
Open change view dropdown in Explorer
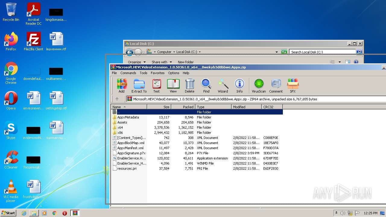(x=340, y=62)
